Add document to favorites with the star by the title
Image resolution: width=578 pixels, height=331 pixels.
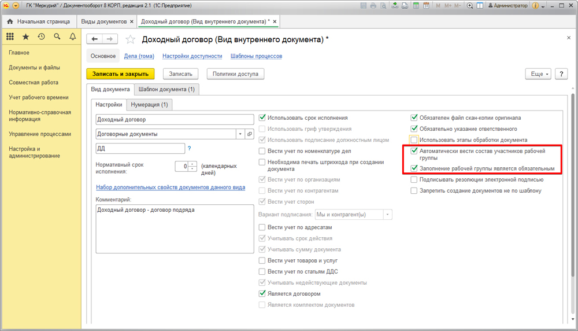pyautogui.click(x=130, y=39)
